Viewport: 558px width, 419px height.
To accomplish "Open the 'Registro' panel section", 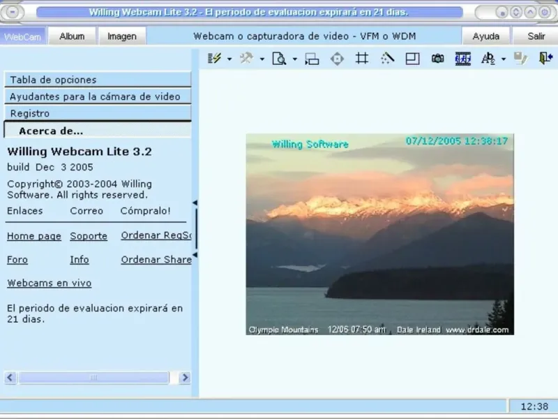I will (x=98, y=113).
